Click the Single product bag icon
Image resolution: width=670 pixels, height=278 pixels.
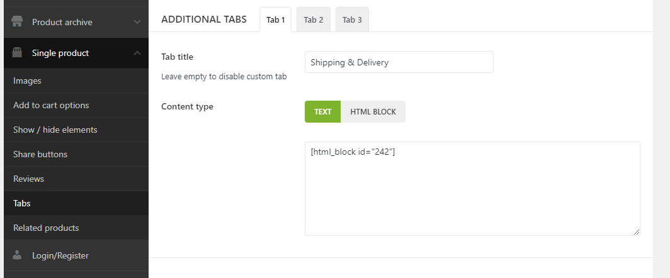tap(17, 53)
